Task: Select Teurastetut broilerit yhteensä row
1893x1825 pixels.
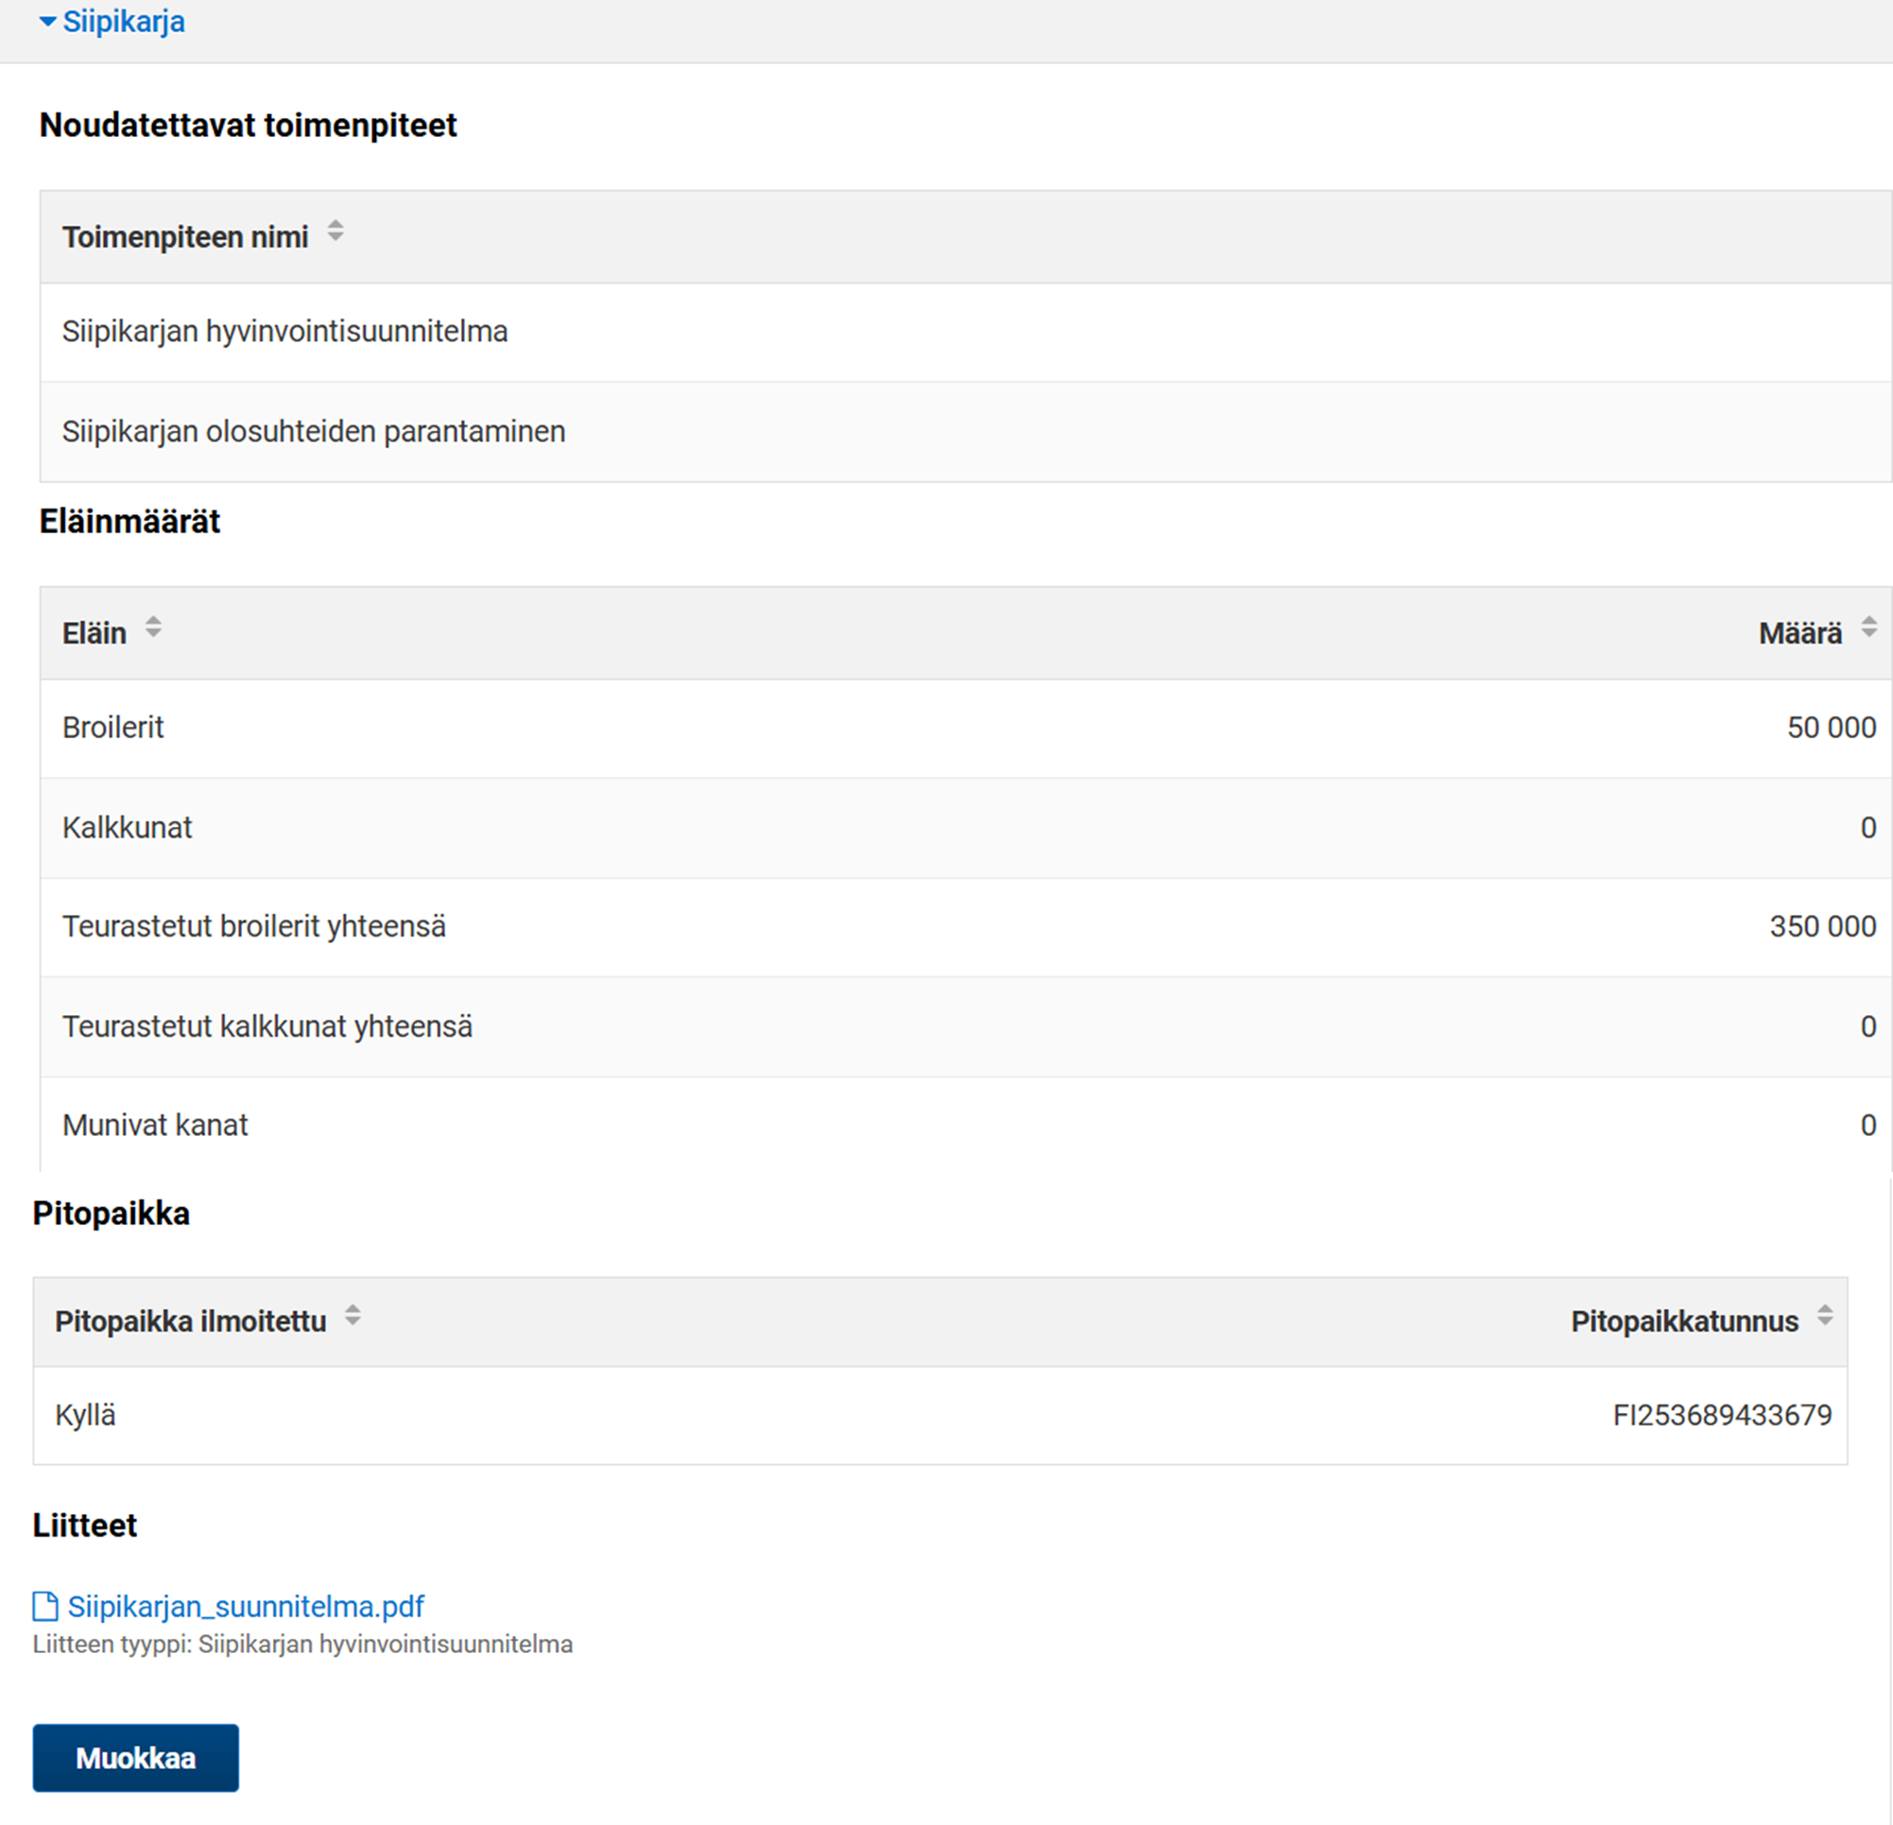Action: (254, 926)
